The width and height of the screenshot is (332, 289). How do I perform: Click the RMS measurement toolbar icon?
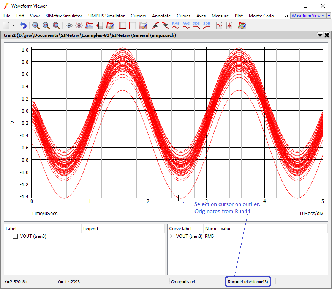click(176, 25)
